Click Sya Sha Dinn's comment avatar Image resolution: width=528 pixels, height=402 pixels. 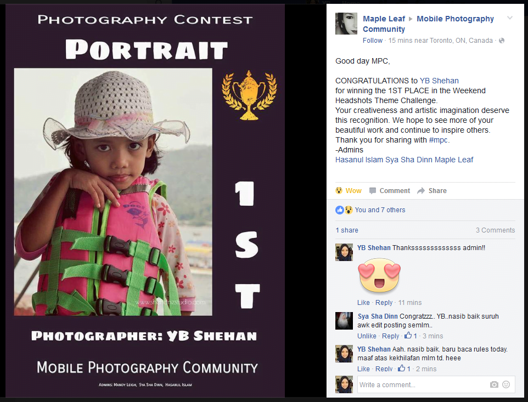click(x=344, y=321)
